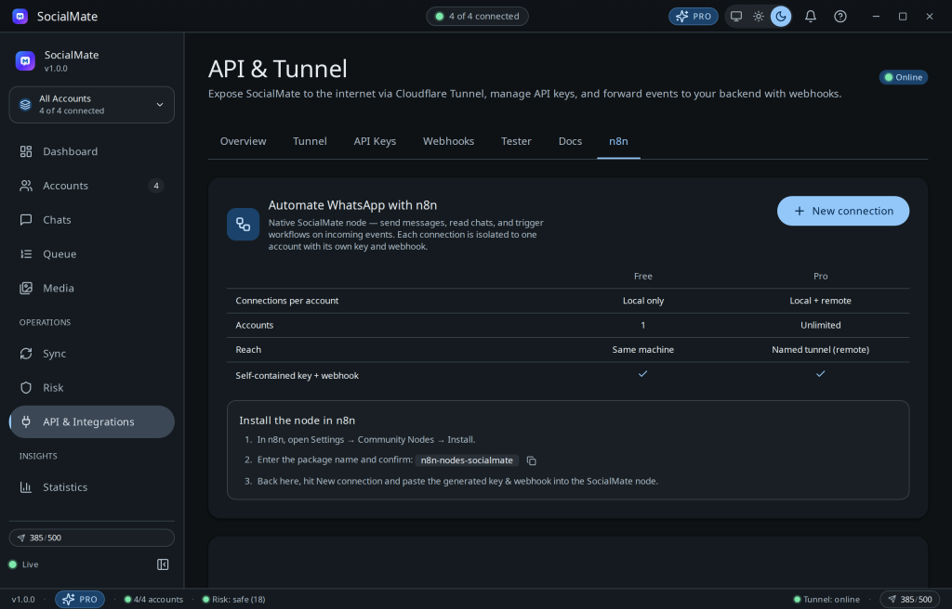Switch to light theme sun toggle
Viewport: 952px width, 609px height.
(x=759, y=17)
